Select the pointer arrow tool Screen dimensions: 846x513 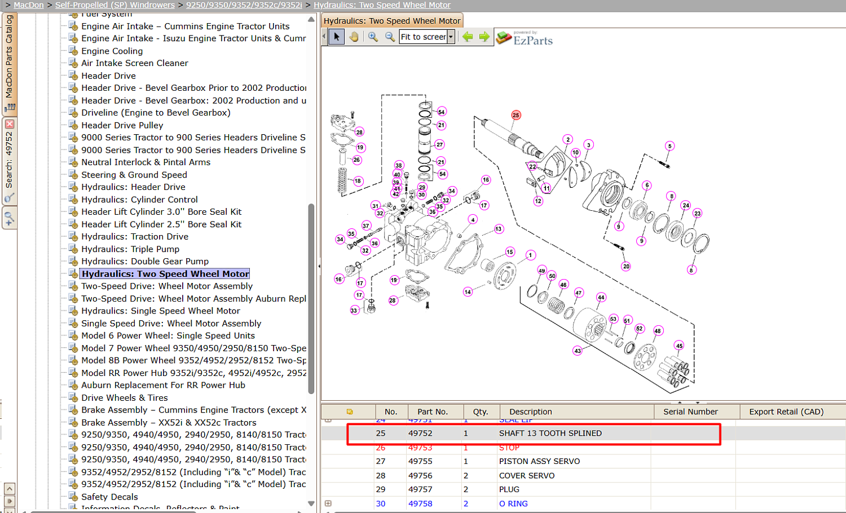337,37
